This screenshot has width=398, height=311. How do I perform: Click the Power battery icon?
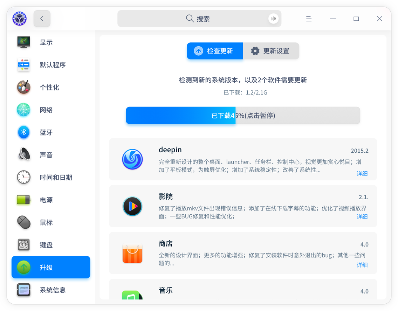pos(23,200)
